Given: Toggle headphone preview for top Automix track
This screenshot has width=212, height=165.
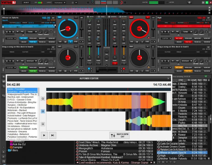Looking at the screenshot, I should pyautogui.click(x=43, y=99).
